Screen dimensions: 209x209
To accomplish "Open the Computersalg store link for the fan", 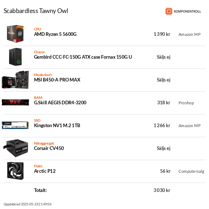I will [x=191, y=171].
